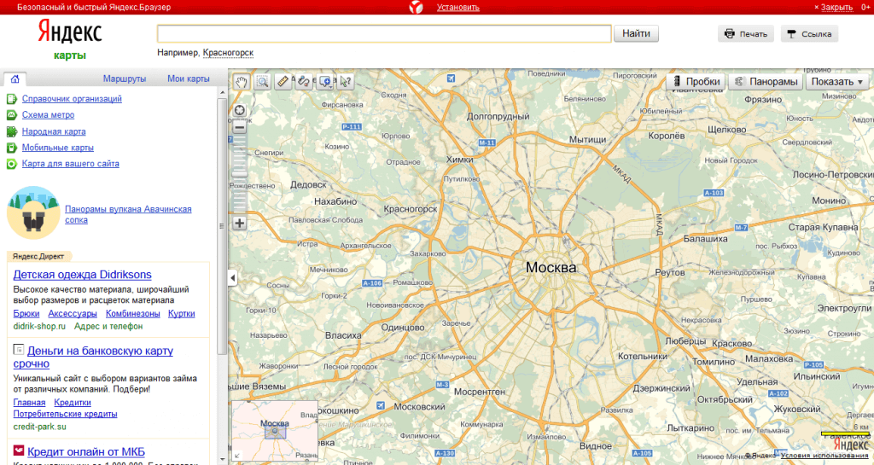Image resolution: width=874 pixels, height=465 pixels.
Task: Select the hand pan tool
Action: point(242,82)
